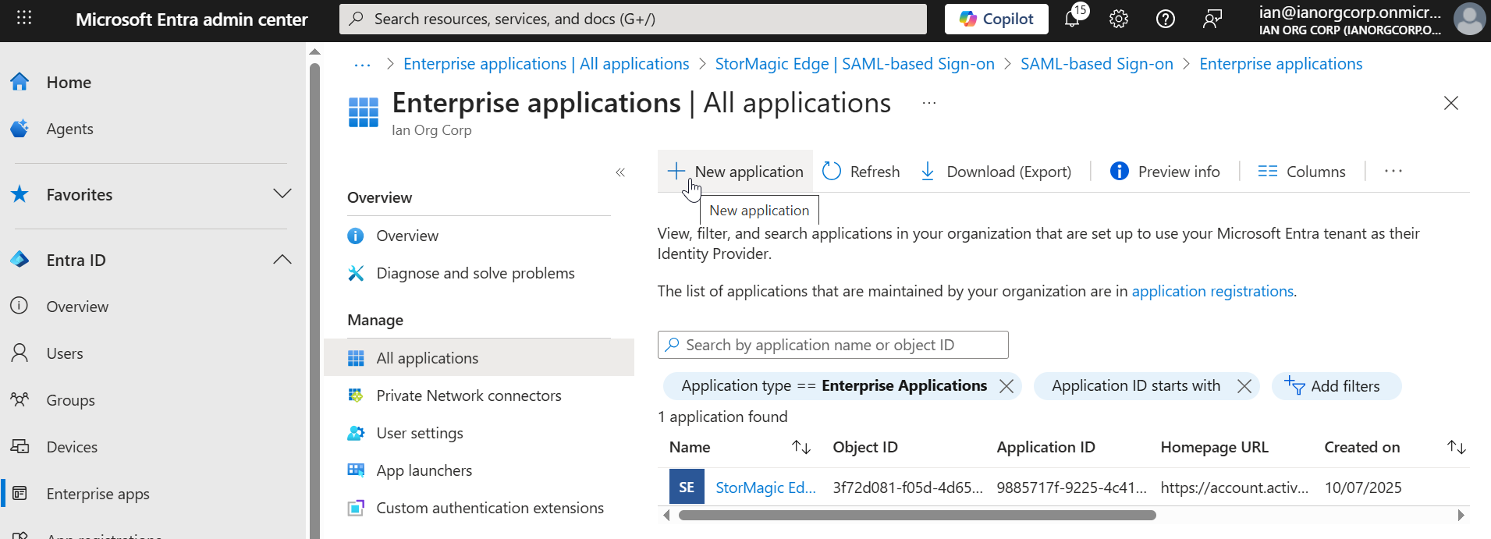
Task: Refresh the applications list
Action: [x=861, y=171]
